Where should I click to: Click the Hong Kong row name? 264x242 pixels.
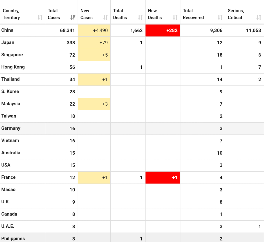click(x=13, y=67)
